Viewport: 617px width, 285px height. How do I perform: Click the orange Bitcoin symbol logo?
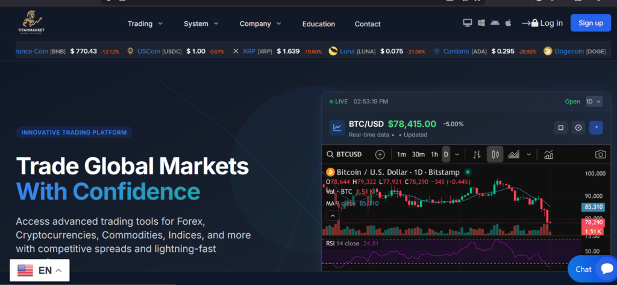(330, 173)
